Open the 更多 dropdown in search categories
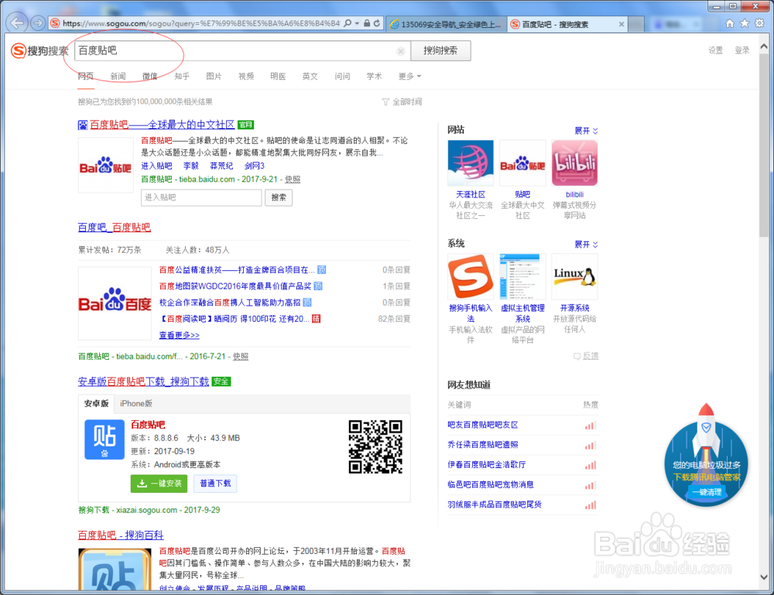The height and width of the screenshot is (595, 774). tap(409, 76)
